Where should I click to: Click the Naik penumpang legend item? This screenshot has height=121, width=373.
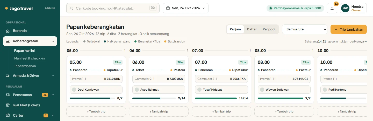117,41
